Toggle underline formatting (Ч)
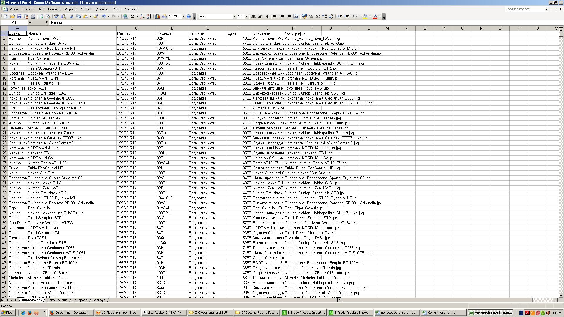The height and width of the screenshot is (317, 564). click(x=267, y=16)
